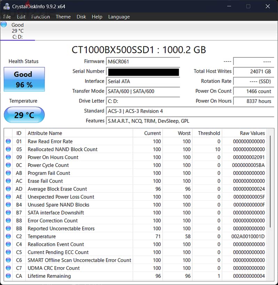Screen dimensions: 278x285
Task: Click status orb for Power On Hours Count
Action: coord(8,157)
